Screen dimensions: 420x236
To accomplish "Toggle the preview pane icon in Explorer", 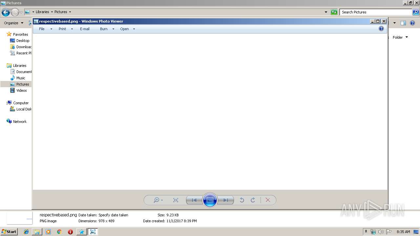I will tap(403, 23).
